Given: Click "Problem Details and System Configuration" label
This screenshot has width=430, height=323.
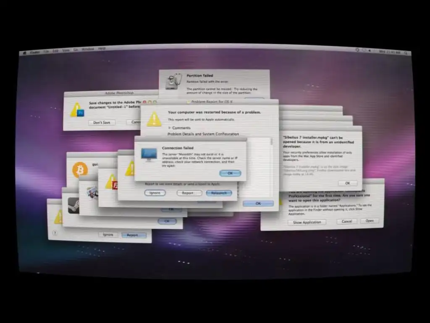Looking at the screenshot, I should [203, 134].
